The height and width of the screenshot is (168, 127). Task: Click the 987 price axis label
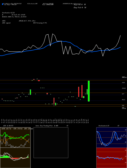coord(123,94)
